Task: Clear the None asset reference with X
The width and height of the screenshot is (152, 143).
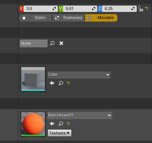Action: point(61,43)
